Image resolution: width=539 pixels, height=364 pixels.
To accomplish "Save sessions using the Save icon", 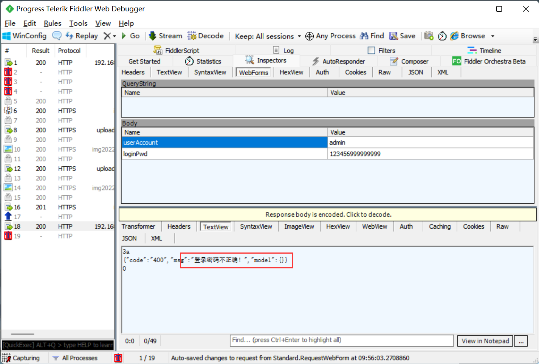I will [x=403, y=36].
